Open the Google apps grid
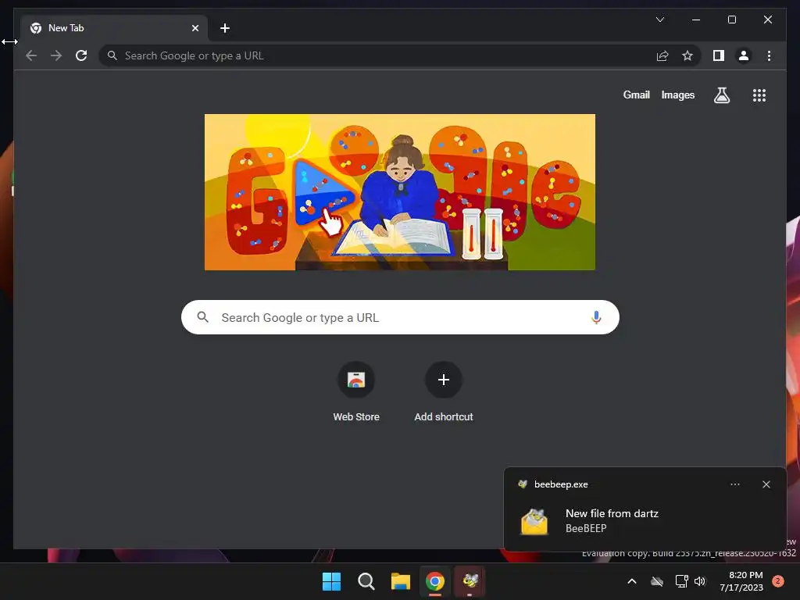This screenshot has height=600, width=800. (x=759, y=95)
